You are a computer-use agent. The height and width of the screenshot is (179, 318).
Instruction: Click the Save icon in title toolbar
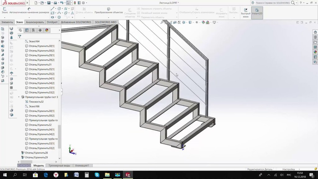[49, 3]
